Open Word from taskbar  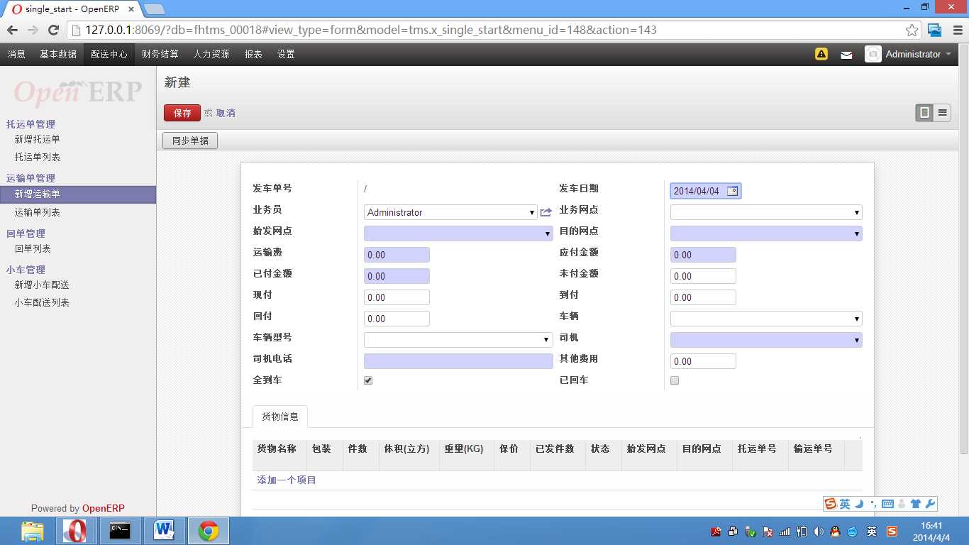[x=164, y=531]
